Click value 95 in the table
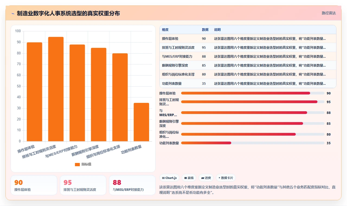Viewport: 347px width, 206px height. tap(204, 48)
